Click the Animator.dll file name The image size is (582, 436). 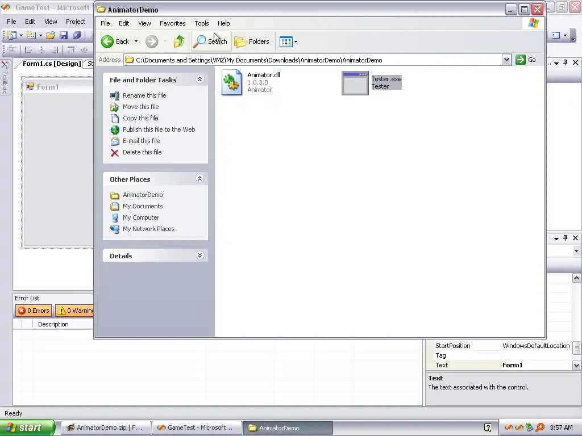(x=264, y=75)
